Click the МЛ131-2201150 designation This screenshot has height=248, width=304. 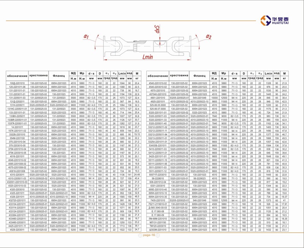(x=158, y=223)
